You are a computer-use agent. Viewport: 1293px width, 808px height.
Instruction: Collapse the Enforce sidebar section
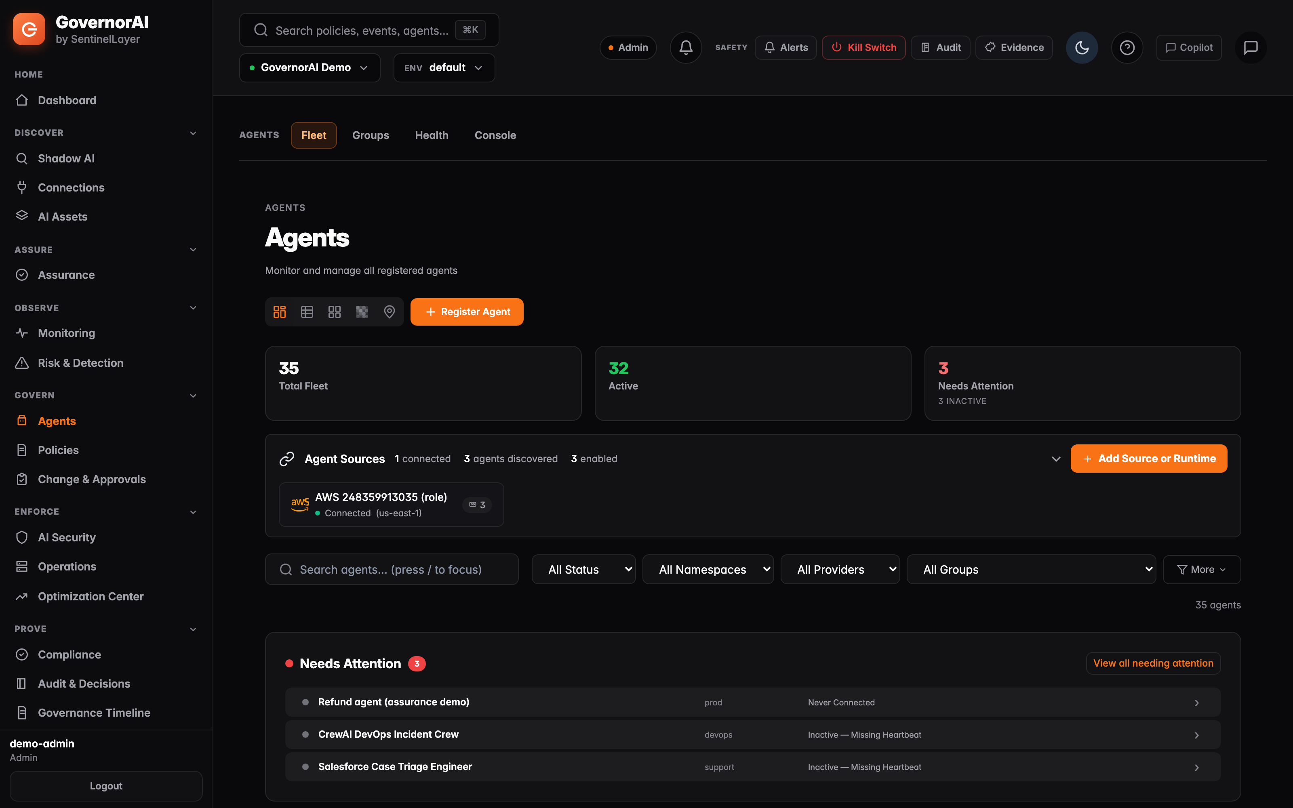click(193, 512)
